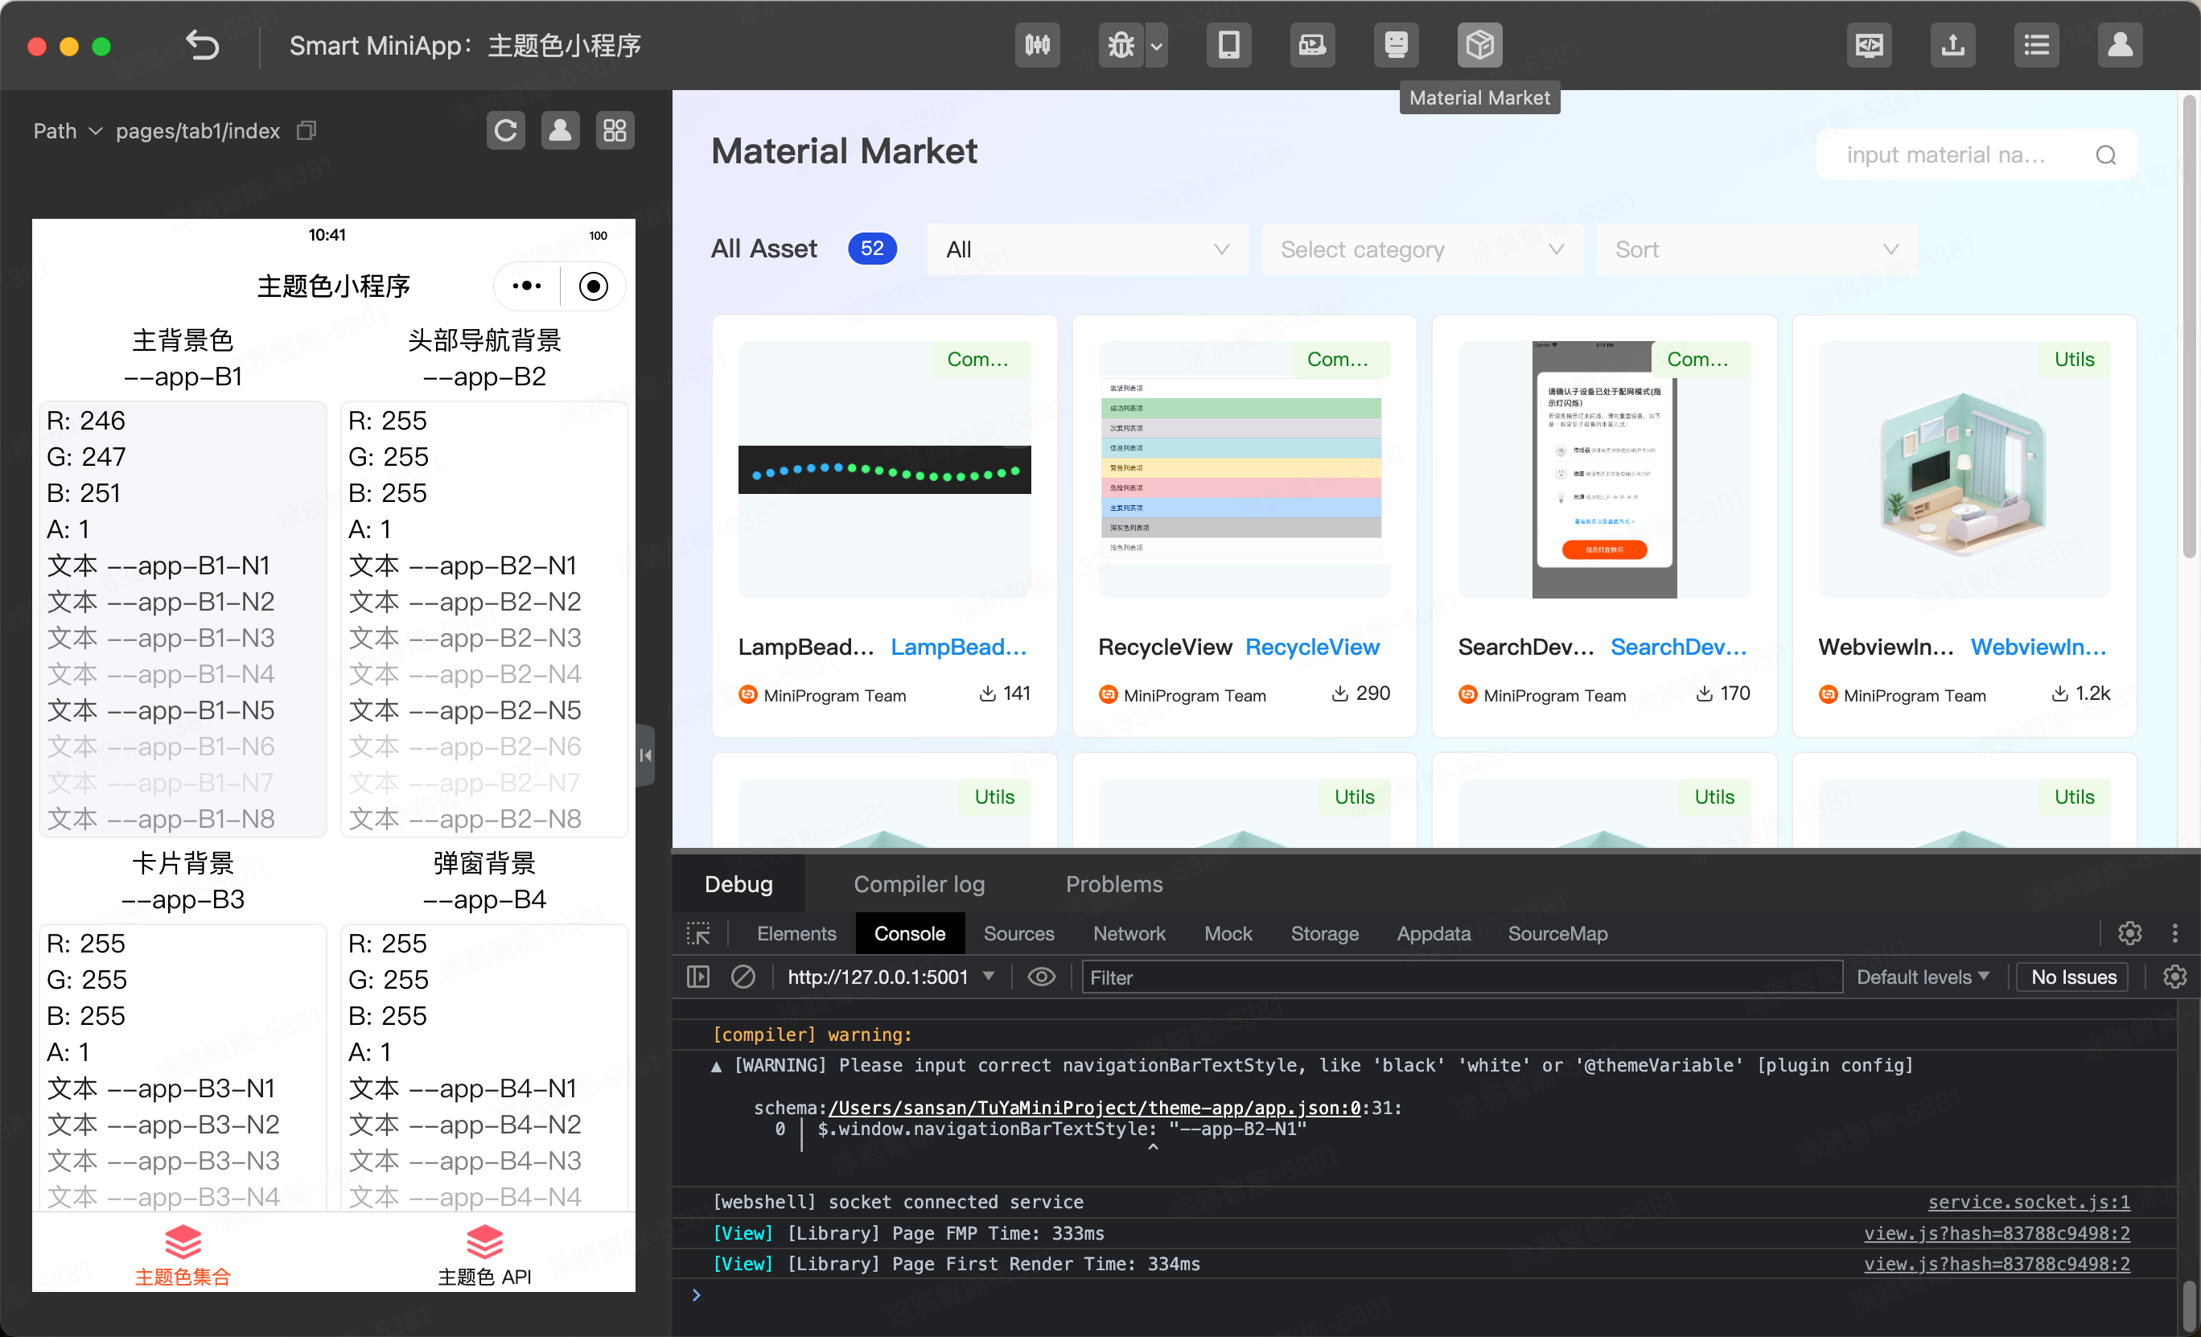Open the Appdata devtools tab
Screen dimensions: 2201x1337
pyautogui.click(x=1434, y=933)
